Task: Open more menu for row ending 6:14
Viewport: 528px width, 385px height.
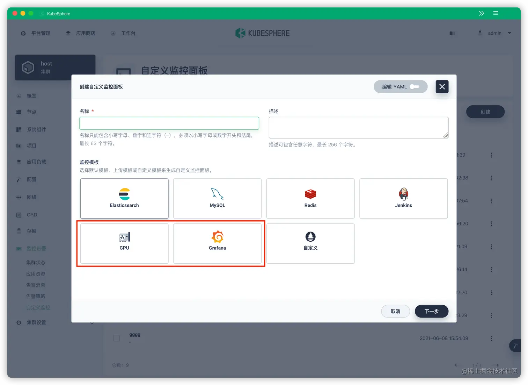Action: pyautogui.click(x=491, y=270)
